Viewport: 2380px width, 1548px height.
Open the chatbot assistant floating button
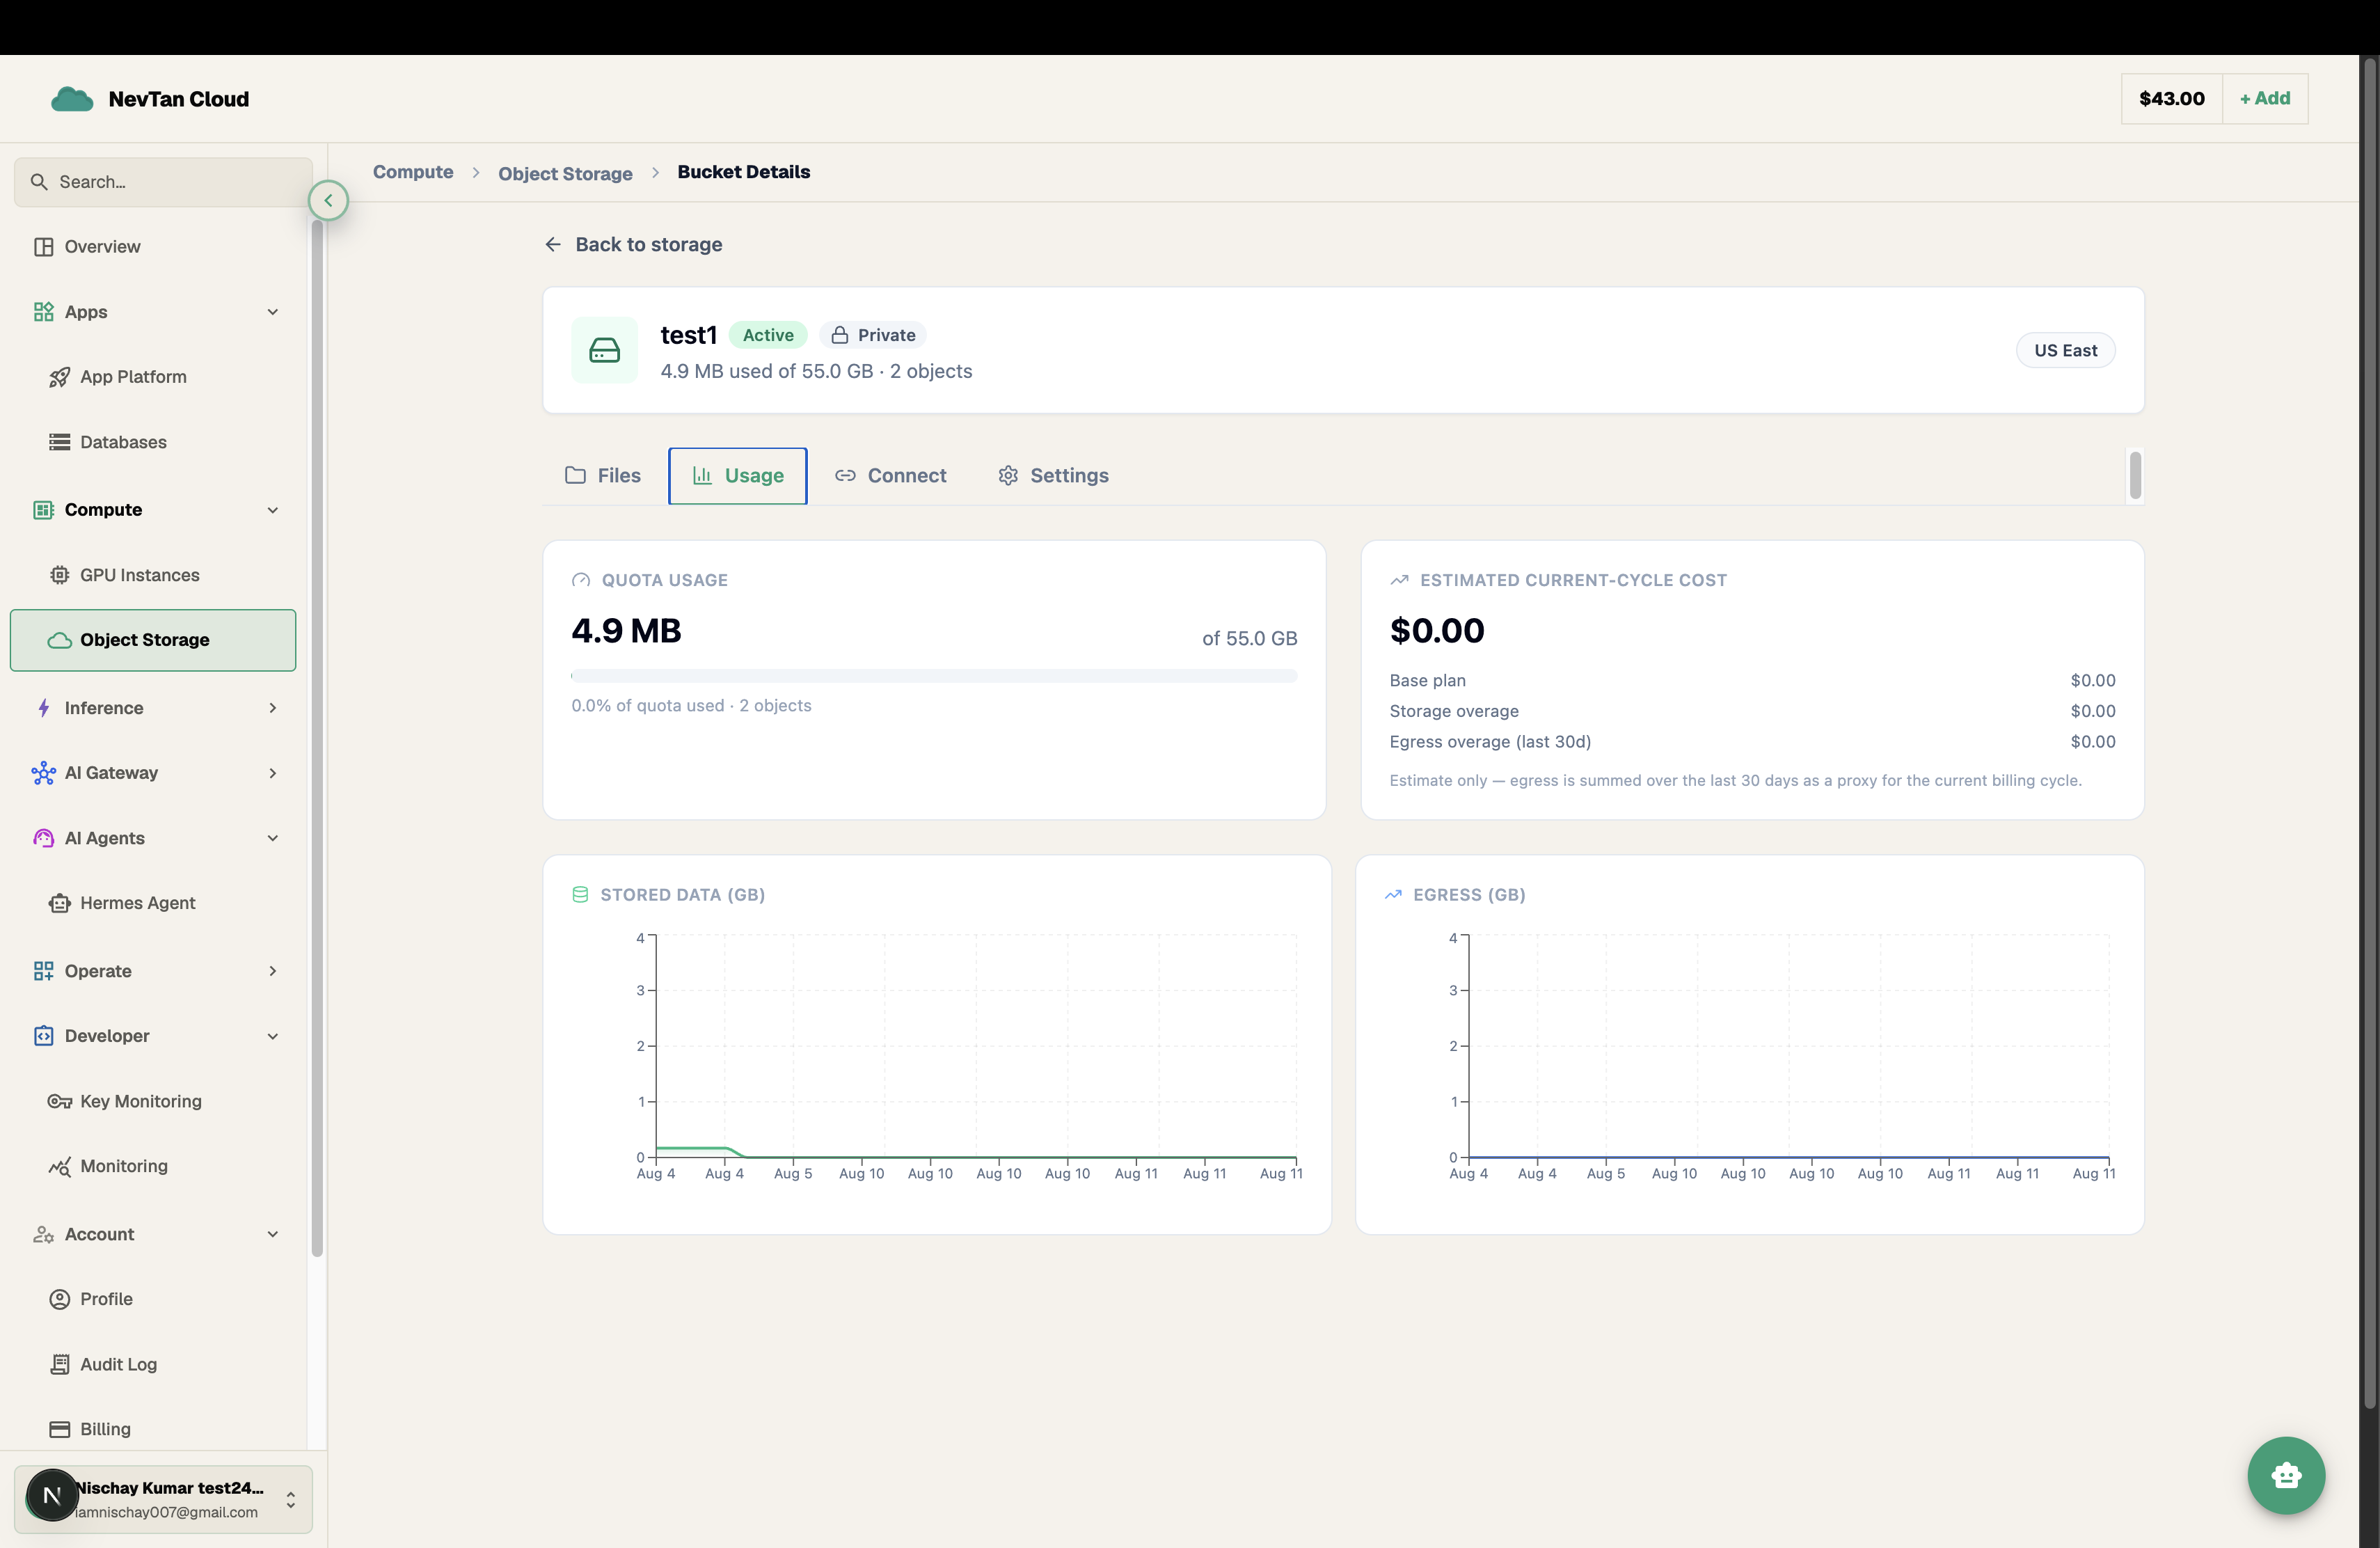2286,1475
